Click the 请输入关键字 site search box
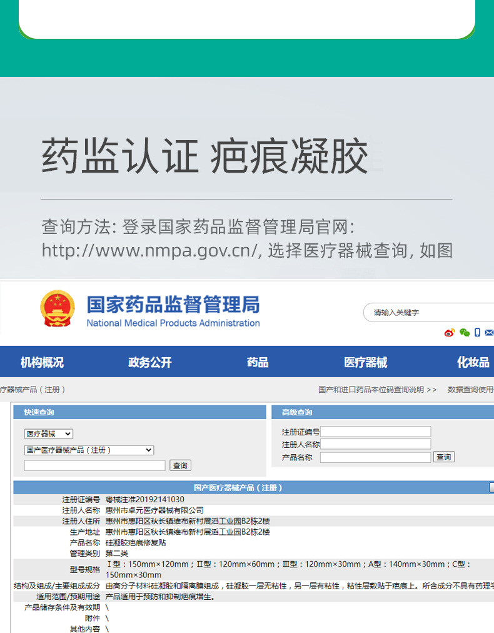Viewport: 494px width, 633px height. tap(428, 313)
